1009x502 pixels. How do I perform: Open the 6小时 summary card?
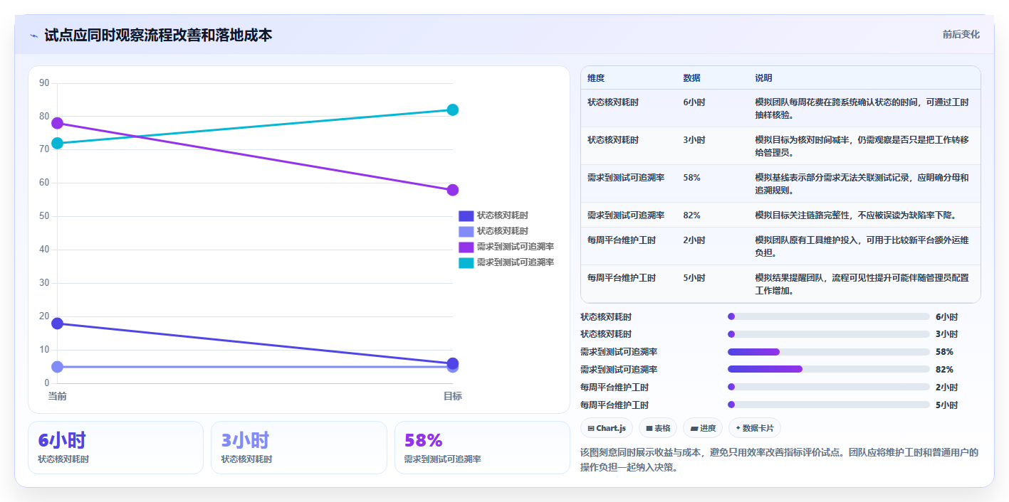tap(115, 447)
